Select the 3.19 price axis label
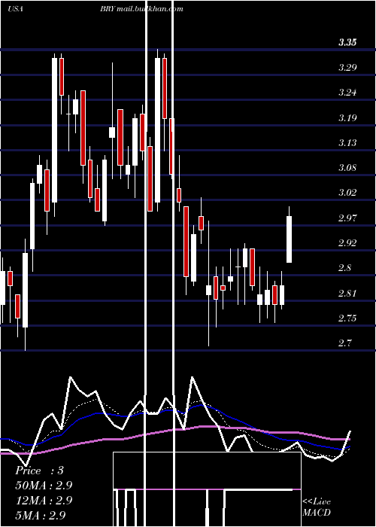Viewport: 376px width, 527px height. [x=347, y=117]
